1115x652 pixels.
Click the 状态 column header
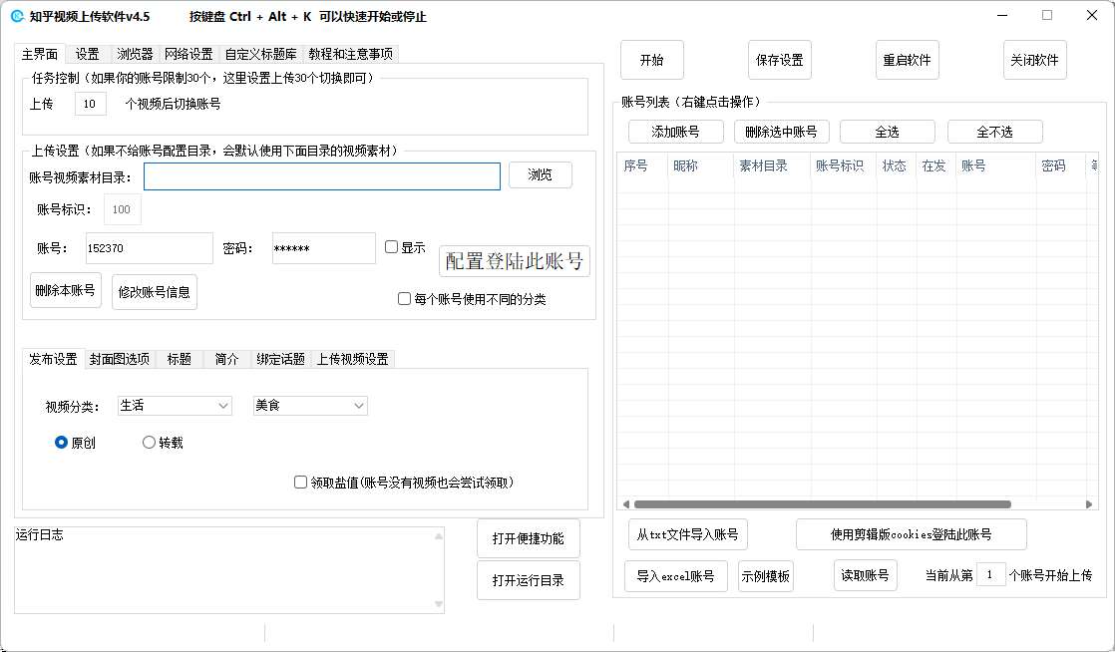click(x=897, y=165)
